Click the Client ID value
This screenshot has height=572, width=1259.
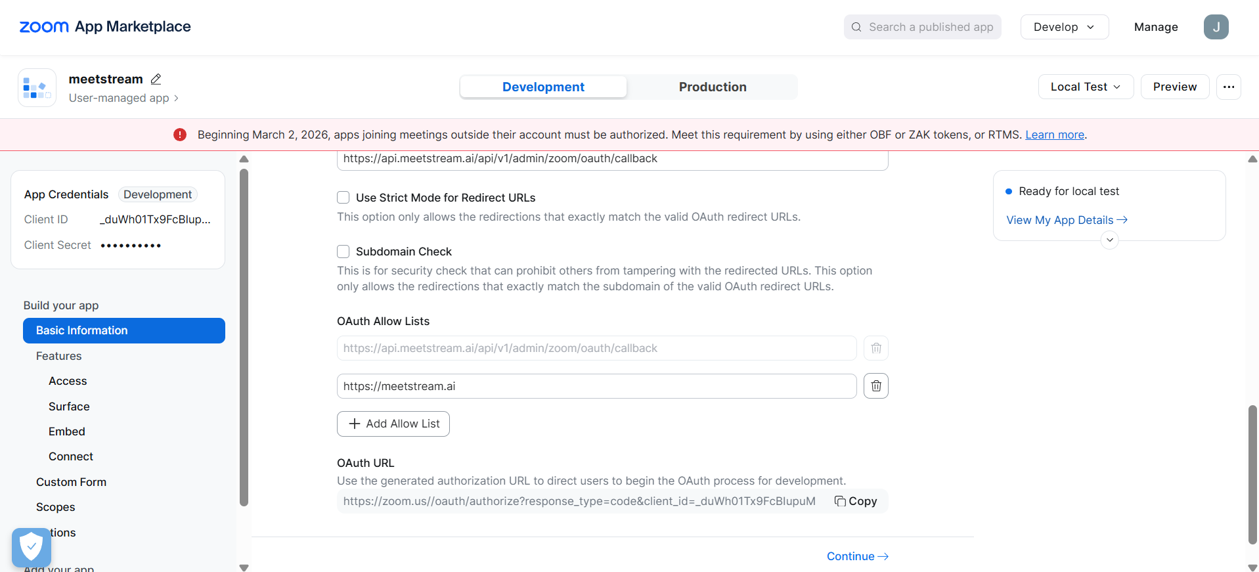[155, 219]
